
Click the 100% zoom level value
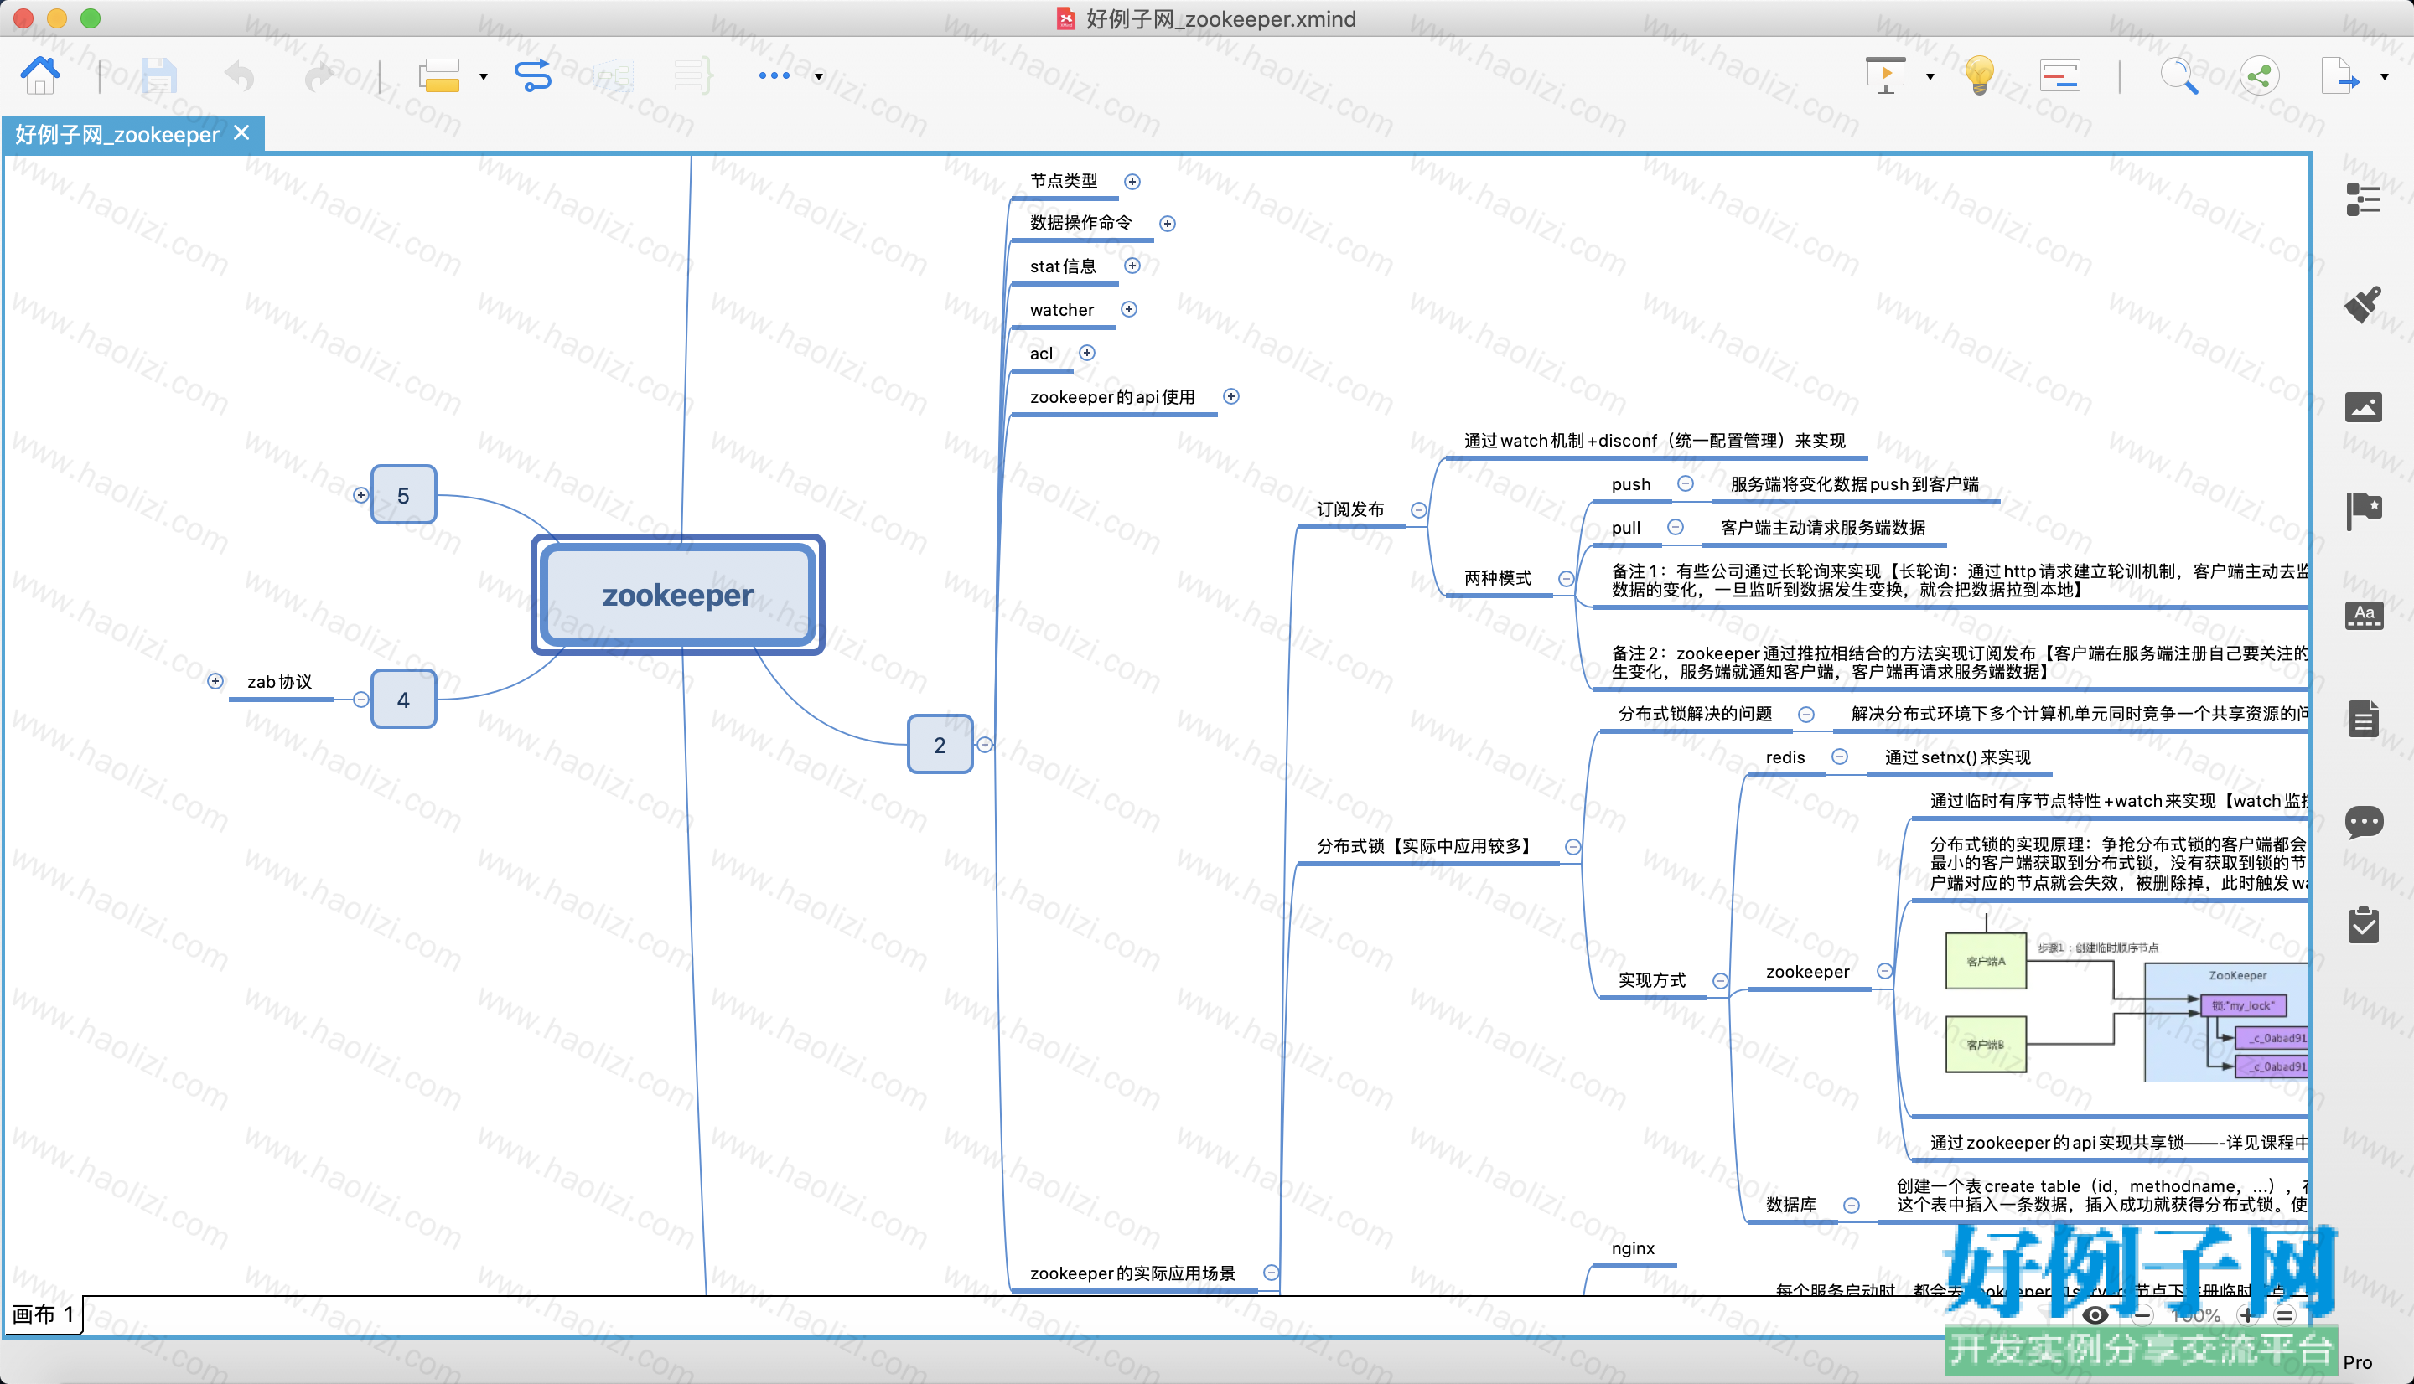tap(2195, 1315)
